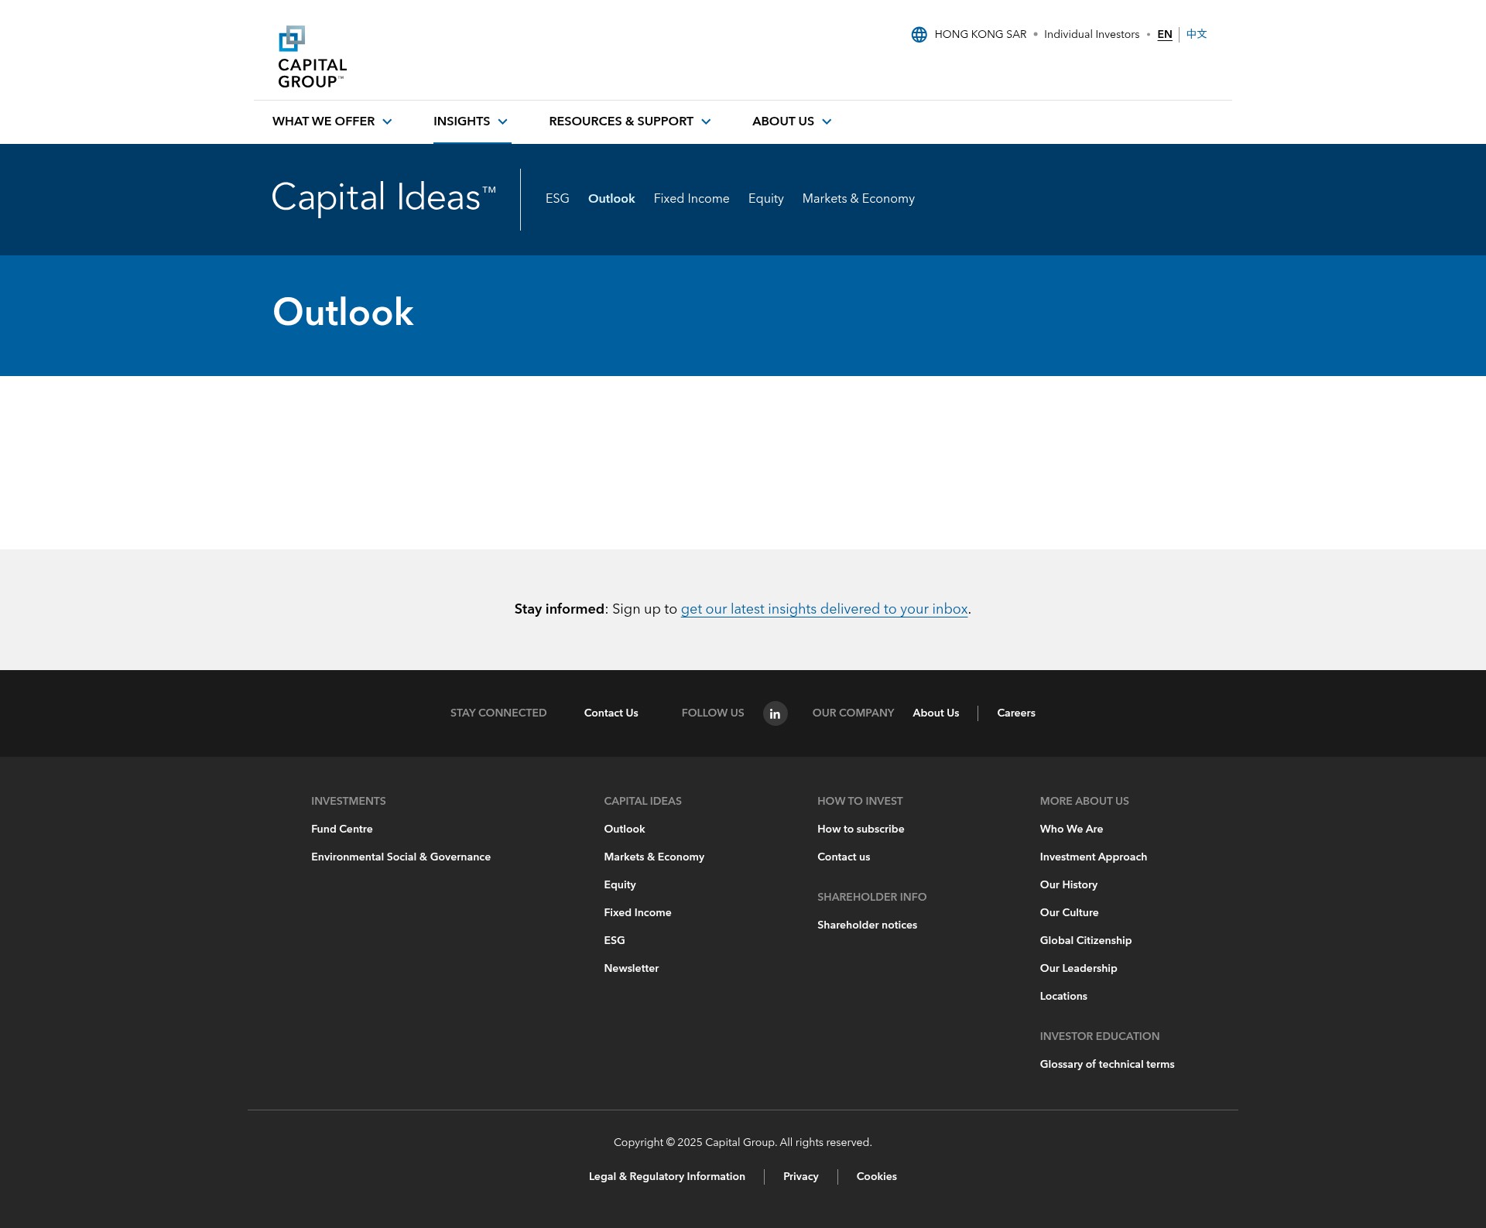
Task: Open the Equity tab in Capital Ideas
Action: click(x=765, y=199)
